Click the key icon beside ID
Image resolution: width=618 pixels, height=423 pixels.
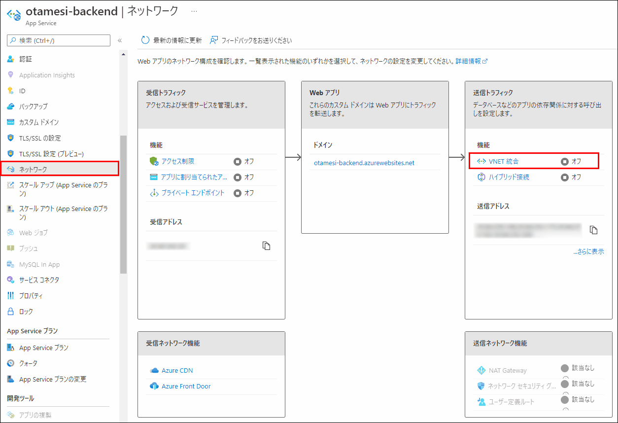11,91
